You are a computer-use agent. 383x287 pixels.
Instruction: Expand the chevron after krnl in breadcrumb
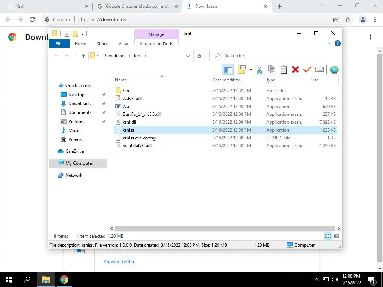145,56
